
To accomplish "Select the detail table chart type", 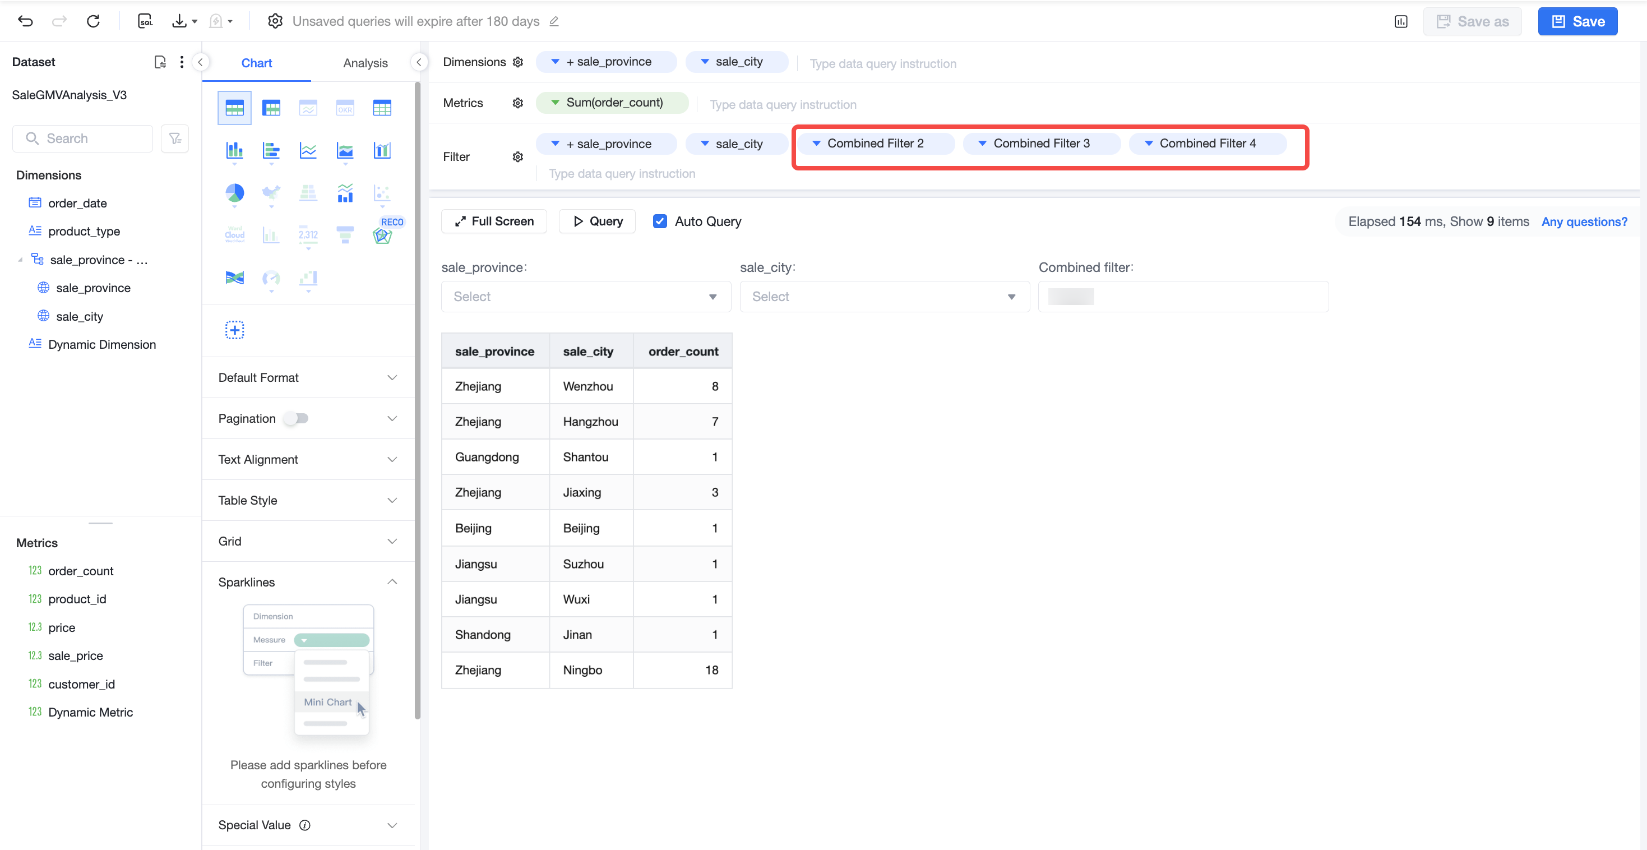I will 382,108.
